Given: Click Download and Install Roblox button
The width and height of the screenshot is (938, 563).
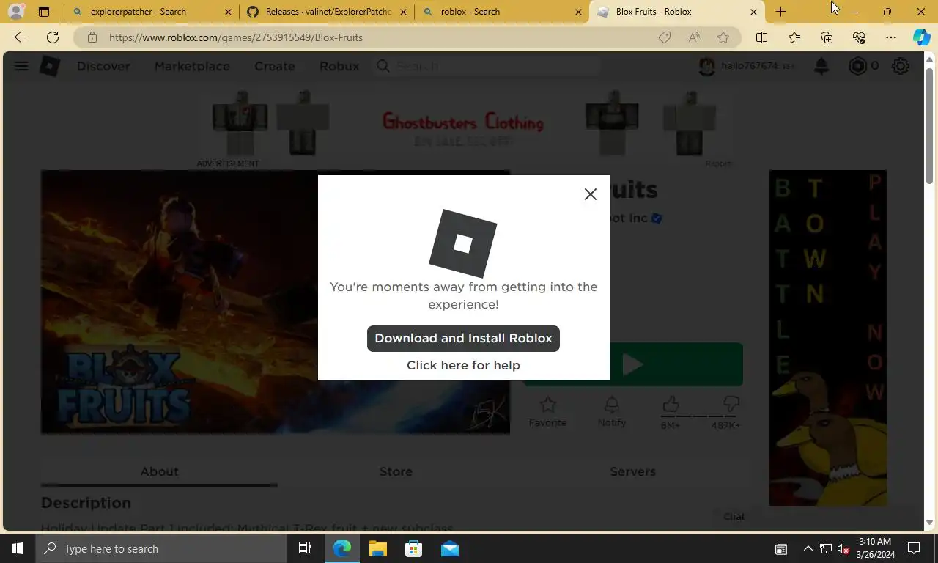Looking at the screenshot, I should (x=463, y=338).
